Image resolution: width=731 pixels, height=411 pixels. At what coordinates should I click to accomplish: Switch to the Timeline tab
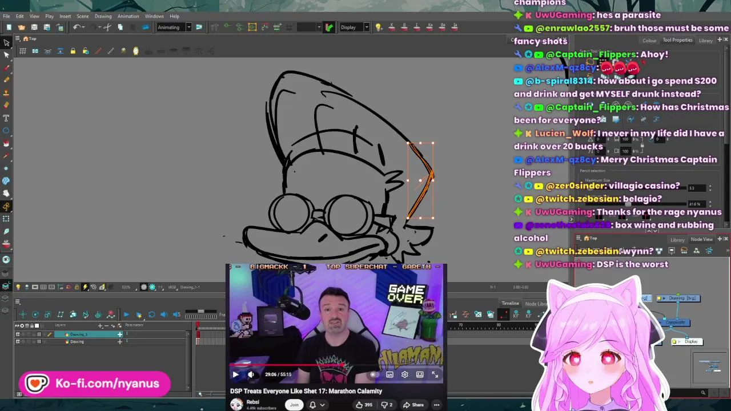click(x=510, y=304)
